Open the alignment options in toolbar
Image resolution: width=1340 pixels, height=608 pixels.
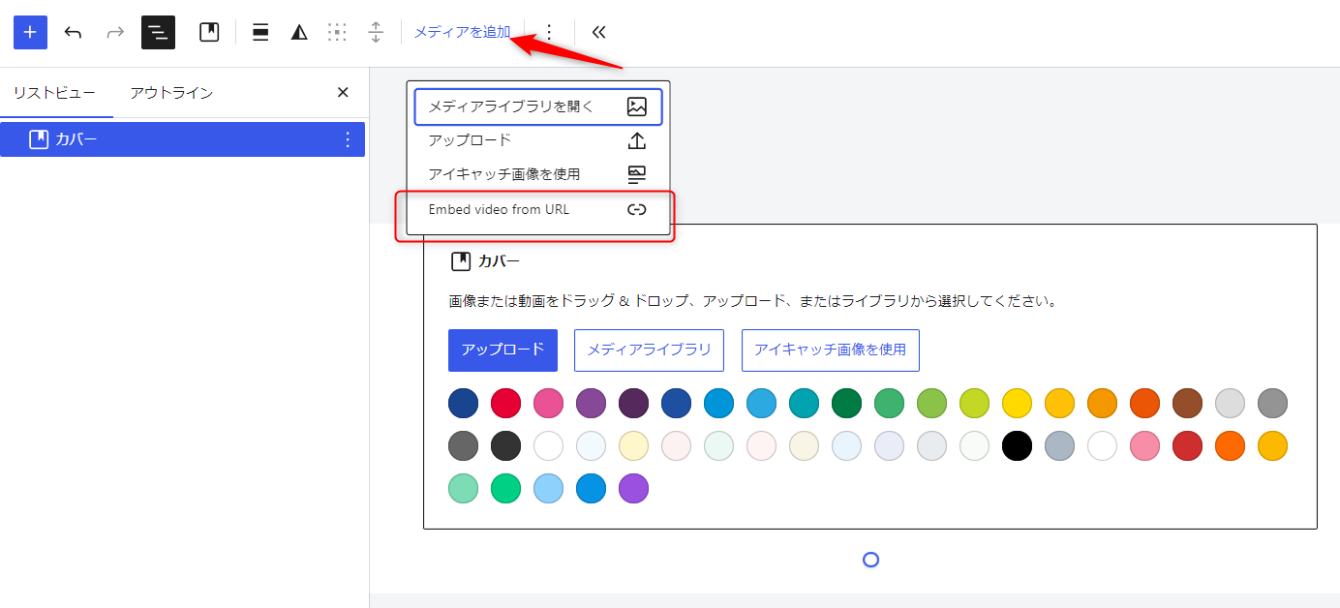point(260,32)
